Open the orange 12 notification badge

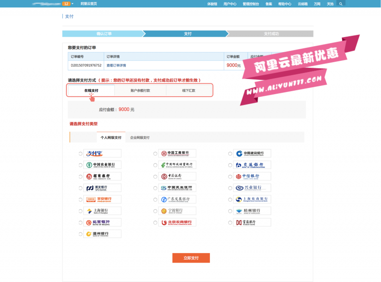[x=66, y=4]
